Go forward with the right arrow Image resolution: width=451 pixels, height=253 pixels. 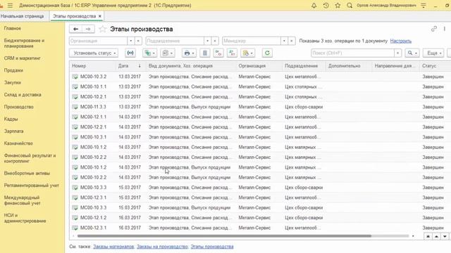(x=88, y=29)
